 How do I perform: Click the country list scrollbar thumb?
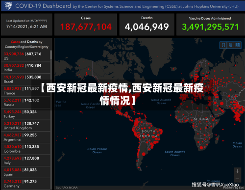coord(51,54)
